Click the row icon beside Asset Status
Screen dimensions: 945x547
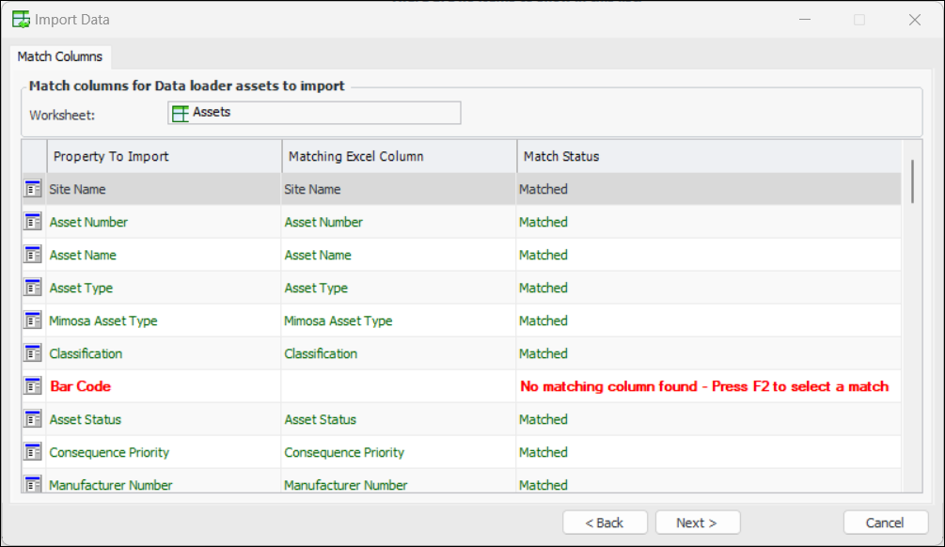point(33,419)
